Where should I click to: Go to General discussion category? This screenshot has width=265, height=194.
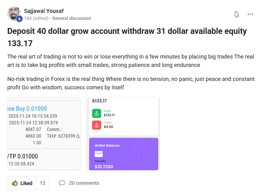72,18
